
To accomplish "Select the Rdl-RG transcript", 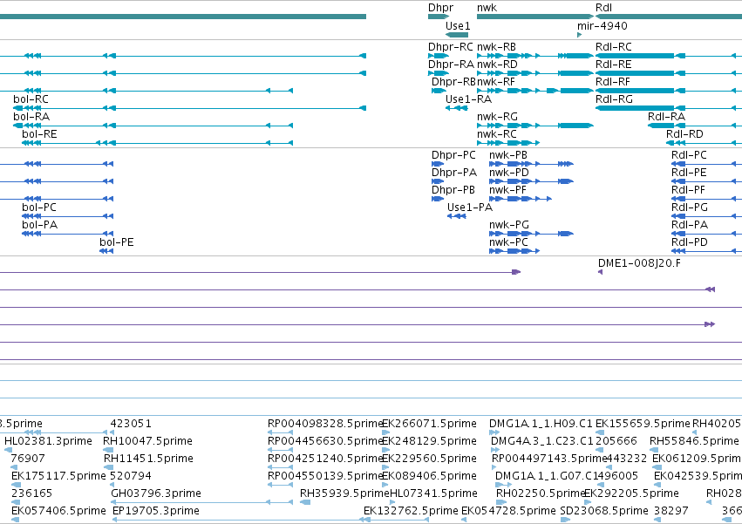I will coord(668,108).
